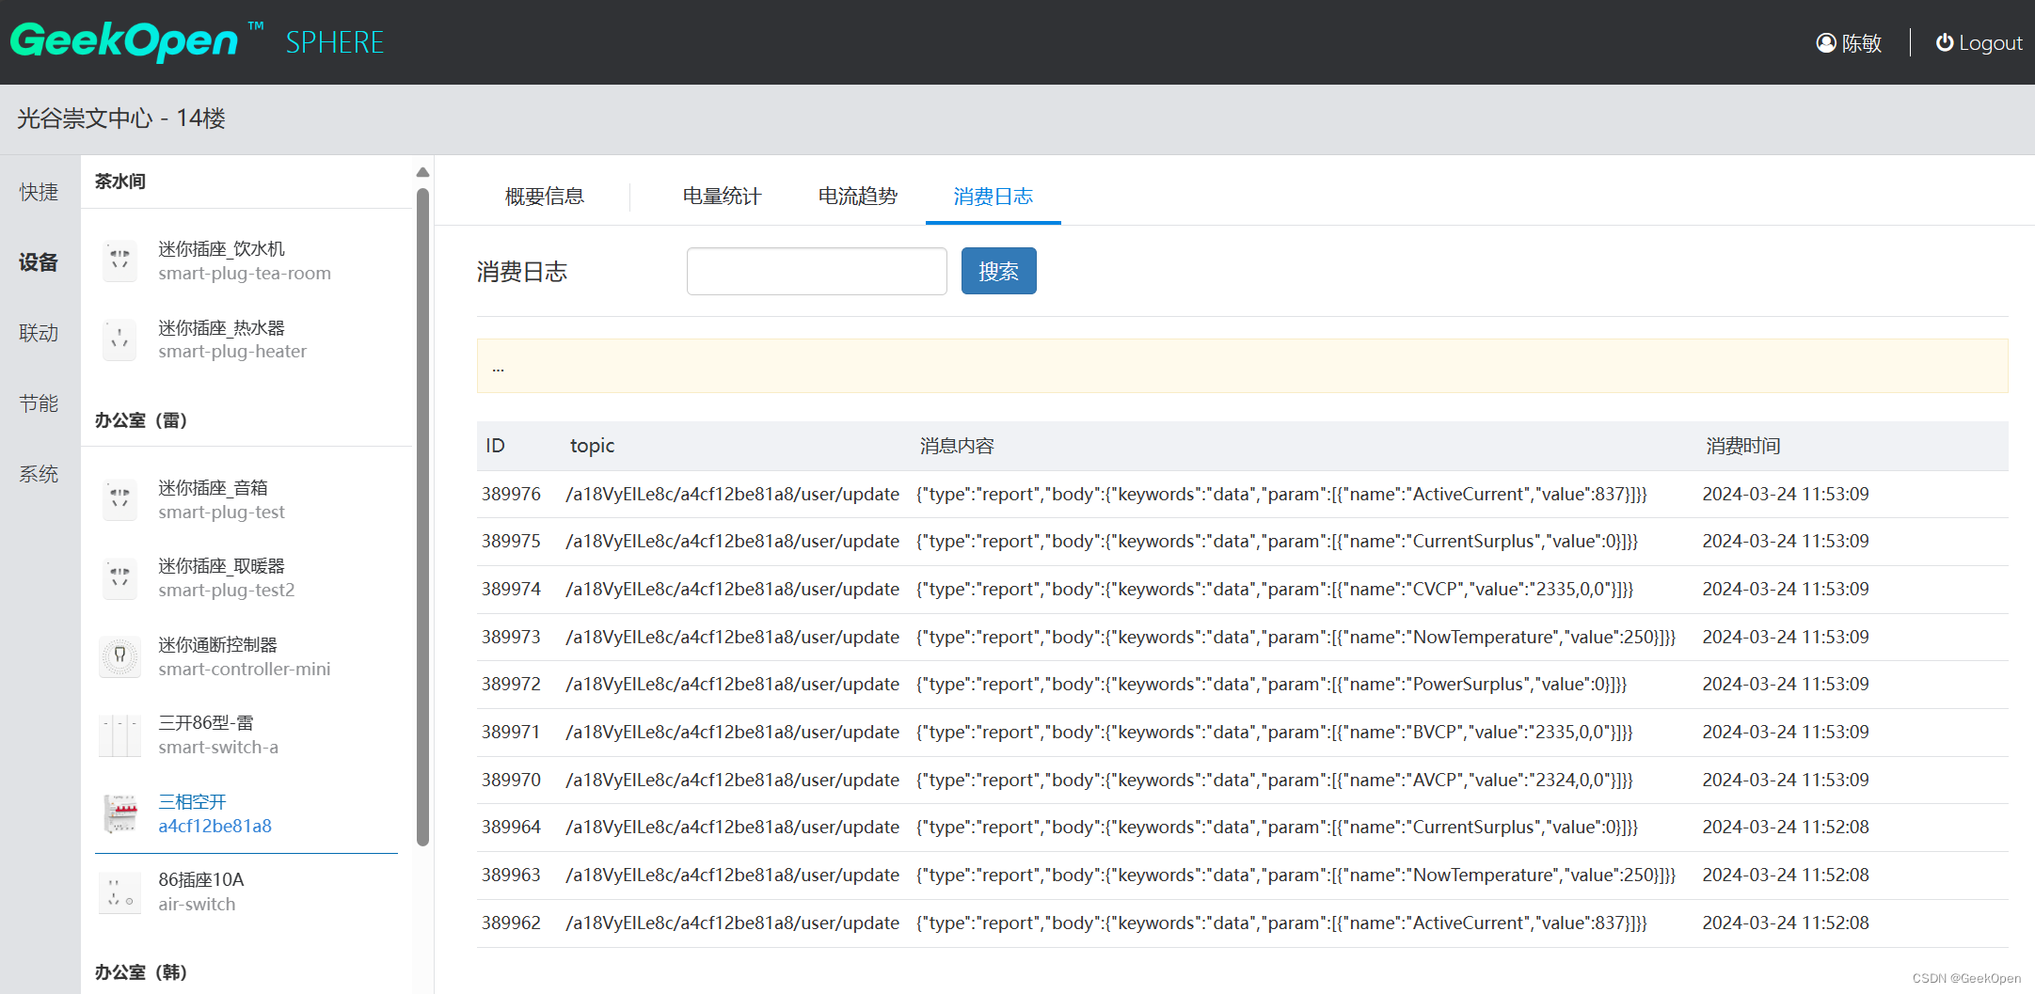Screen dimensions: 2035x994
Task: Click the 消息内容 column header
Action: pos(957,446)
